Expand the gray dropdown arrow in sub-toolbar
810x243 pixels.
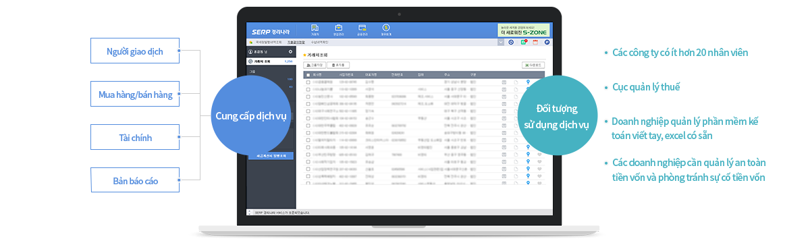click(x=501, y=42)
